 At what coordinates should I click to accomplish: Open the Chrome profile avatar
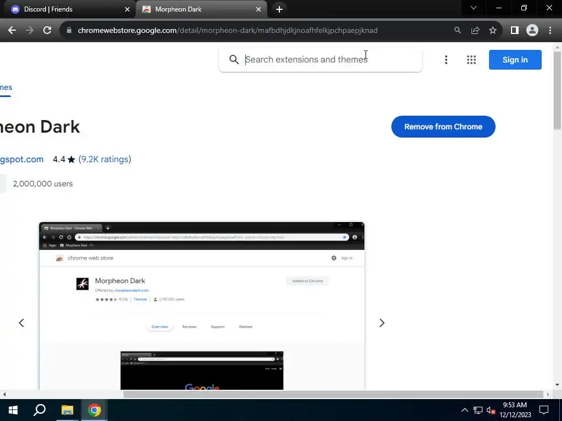532,31
